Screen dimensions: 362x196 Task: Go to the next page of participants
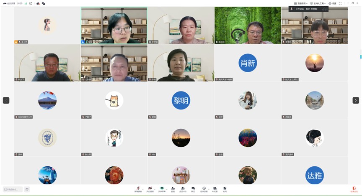(356, 100)
